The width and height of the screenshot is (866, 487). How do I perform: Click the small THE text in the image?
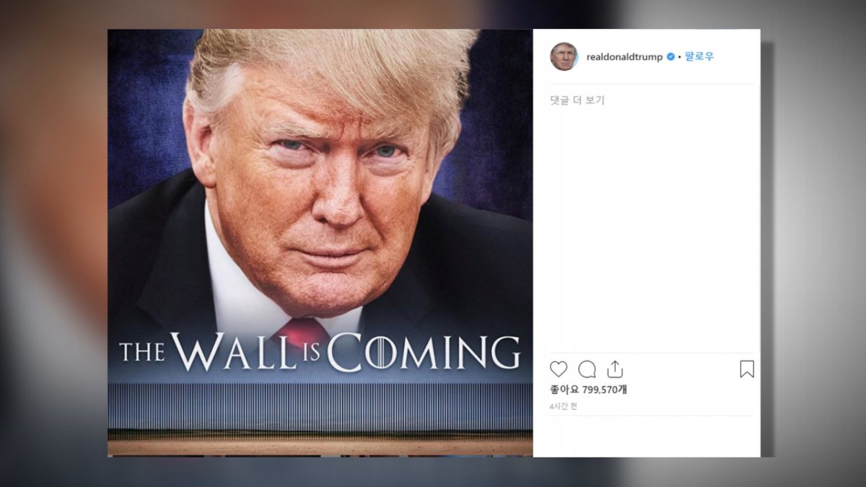click(143, 351)
